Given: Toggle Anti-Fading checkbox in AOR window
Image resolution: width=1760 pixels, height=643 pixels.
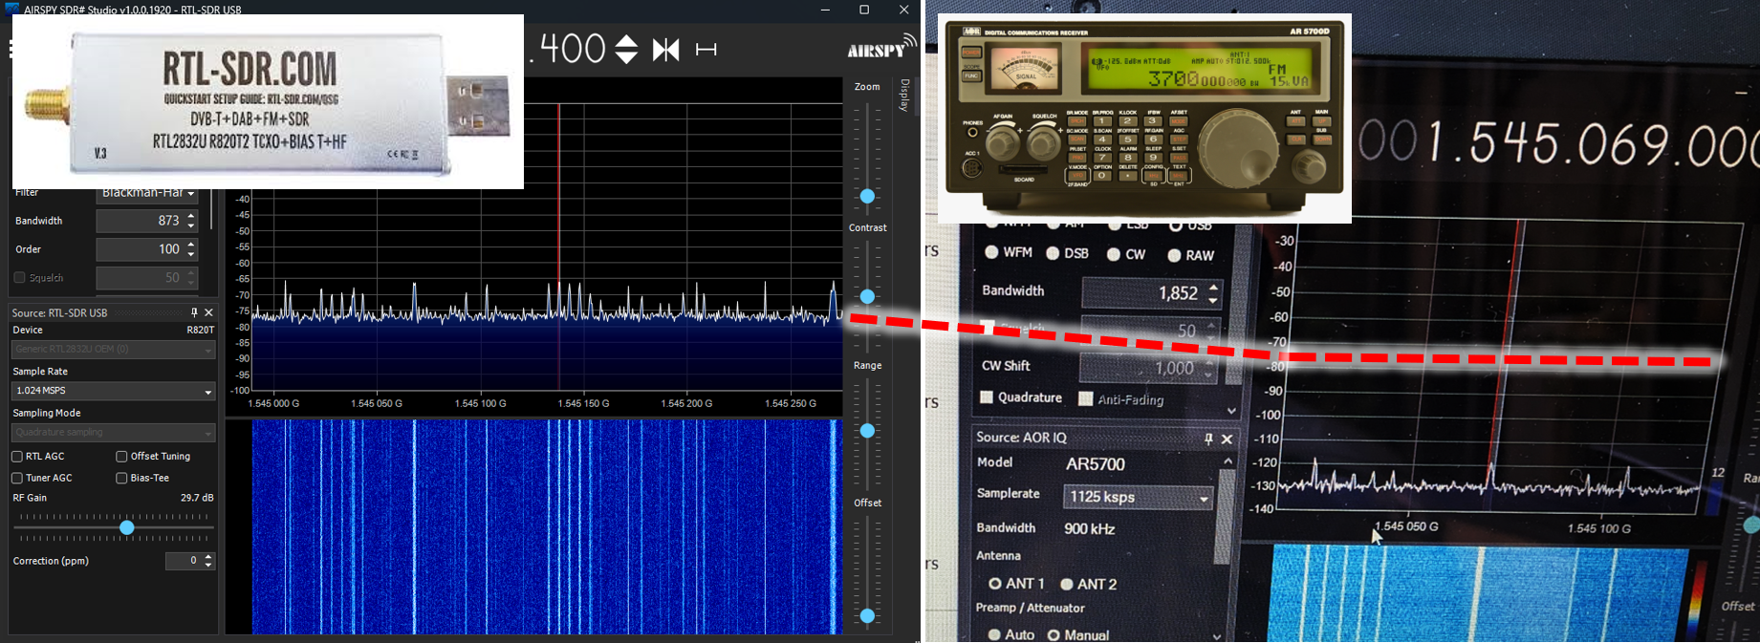Looking at the screenshot, I should coord(1085,398).
